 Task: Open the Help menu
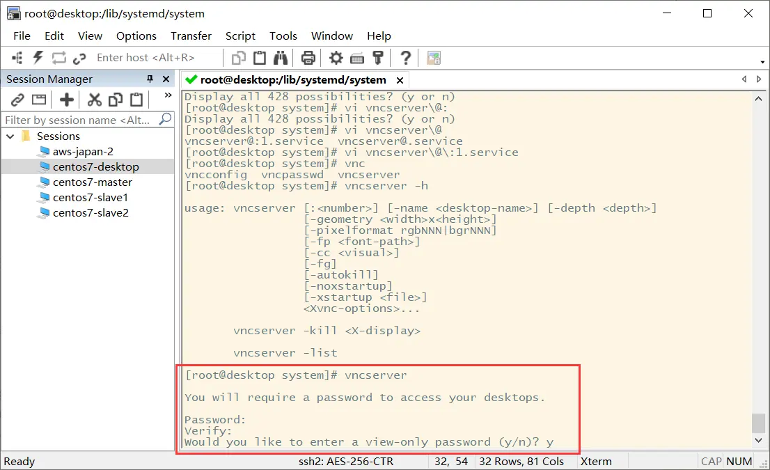(x=379, y=36)
